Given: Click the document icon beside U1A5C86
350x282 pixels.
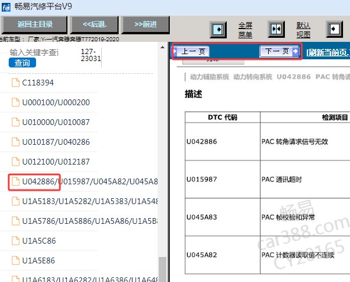Looking at the screenshot, I should point(15,241).
